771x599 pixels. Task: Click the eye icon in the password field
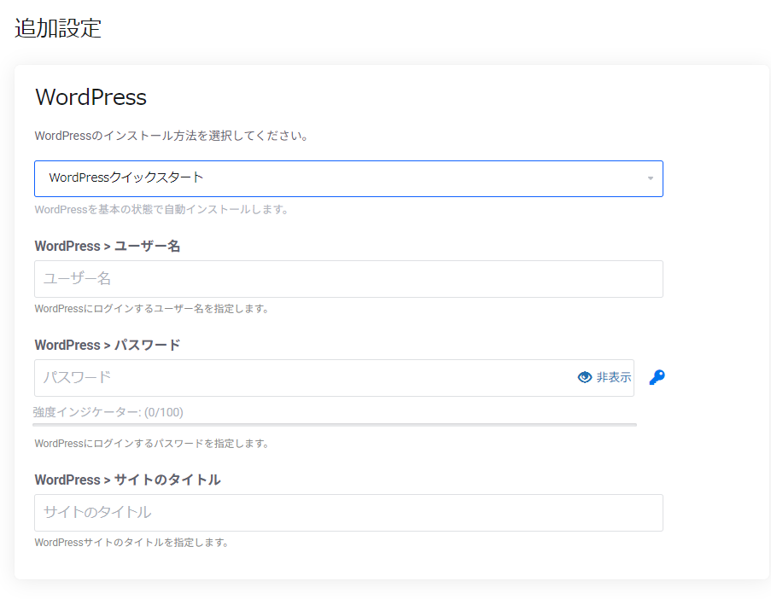[x=585, y=377]
